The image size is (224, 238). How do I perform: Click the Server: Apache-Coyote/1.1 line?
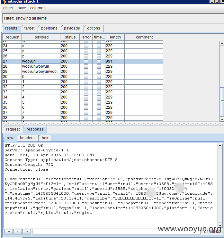point(37,150)
